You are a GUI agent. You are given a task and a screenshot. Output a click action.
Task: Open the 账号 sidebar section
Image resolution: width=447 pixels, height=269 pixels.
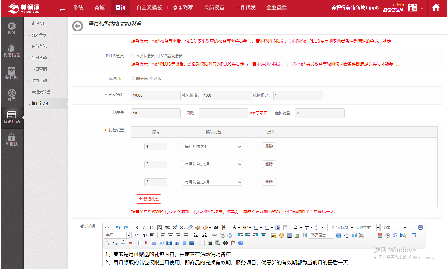pyautogui.click(x=12, y=95)
